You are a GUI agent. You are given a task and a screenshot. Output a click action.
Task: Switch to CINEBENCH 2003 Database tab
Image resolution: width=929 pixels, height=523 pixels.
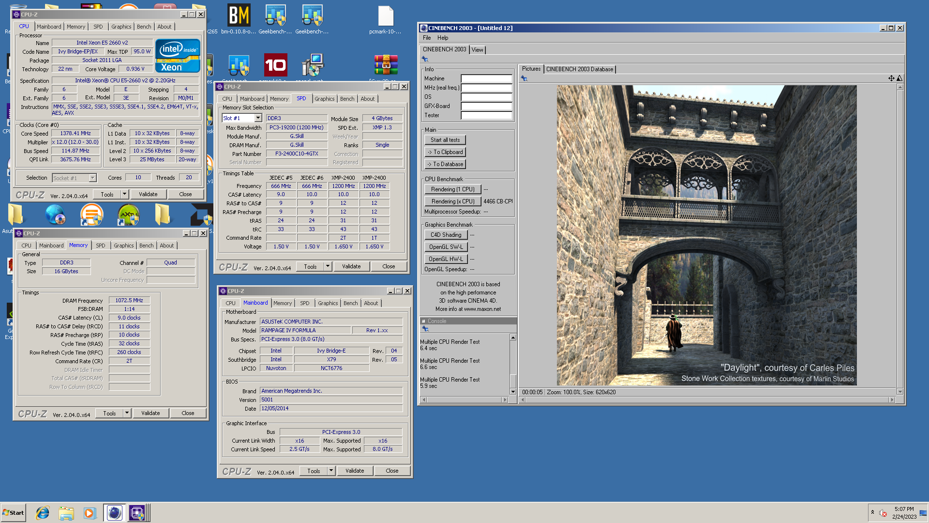pyautogui.click(x=579, y=69)
